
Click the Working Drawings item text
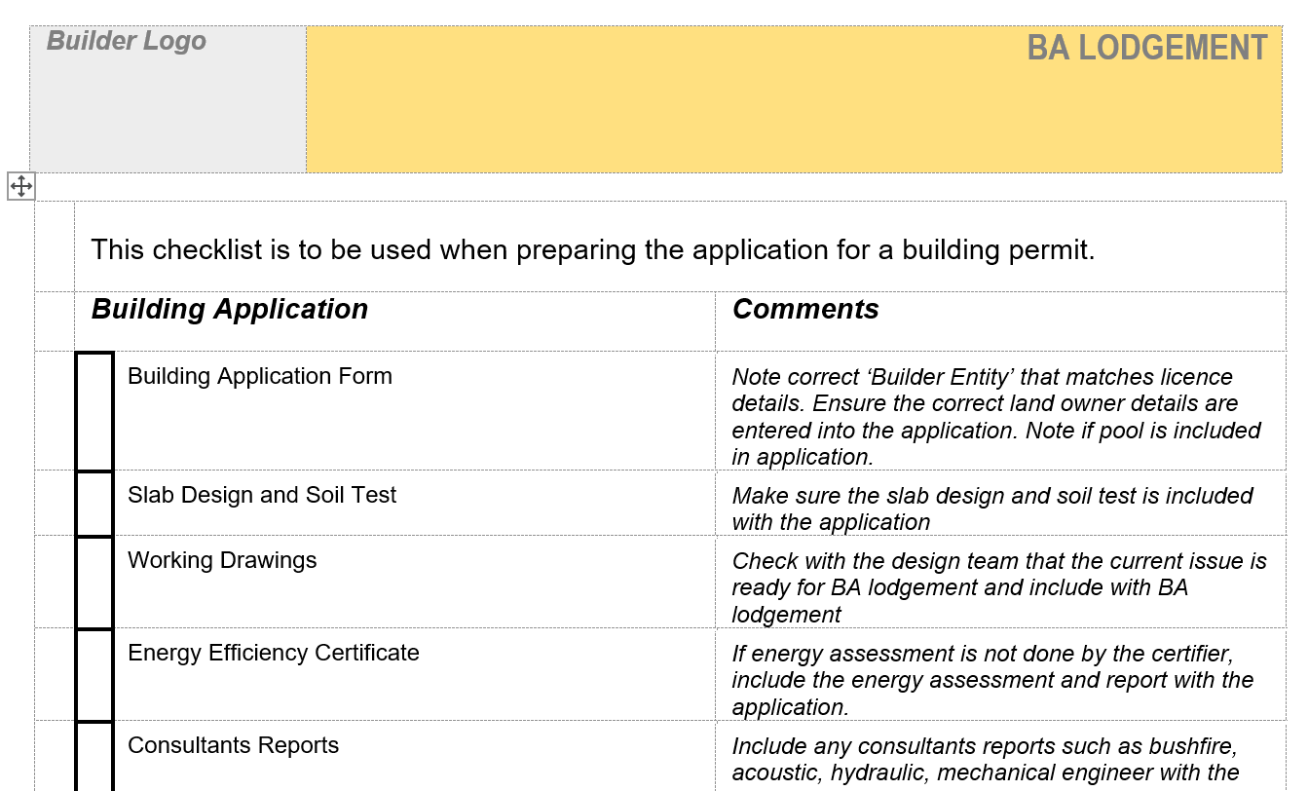(222, 561)
